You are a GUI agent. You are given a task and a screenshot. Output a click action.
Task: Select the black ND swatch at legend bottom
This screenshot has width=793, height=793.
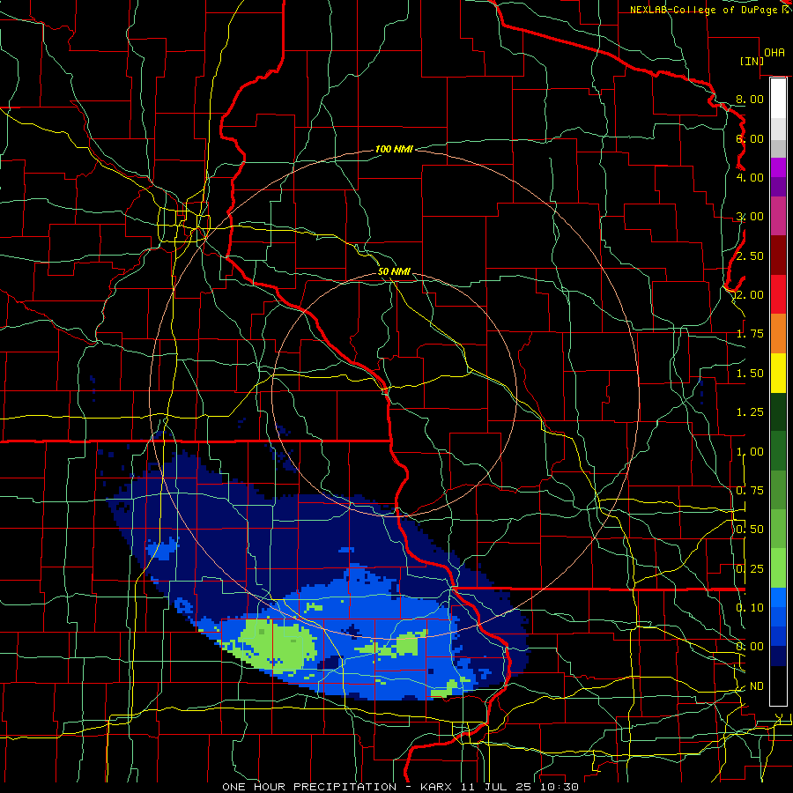778,686
